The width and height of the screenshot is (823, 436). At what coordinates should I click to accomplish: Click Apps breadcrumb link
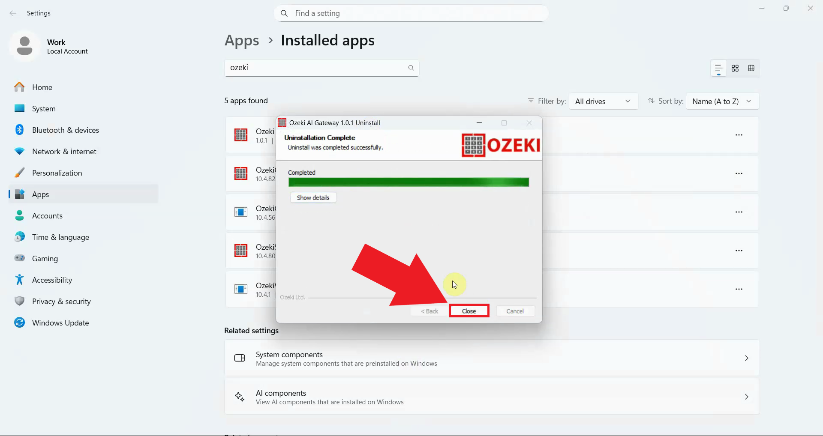click(242, 41)
